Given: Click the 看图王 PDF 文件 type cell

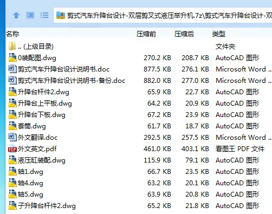Looking at the screenshot, I should pos(240,149).
